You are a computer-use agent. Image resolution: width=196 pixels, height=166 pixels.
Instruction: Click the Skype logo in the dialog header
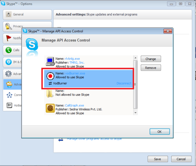pos(32,45)
